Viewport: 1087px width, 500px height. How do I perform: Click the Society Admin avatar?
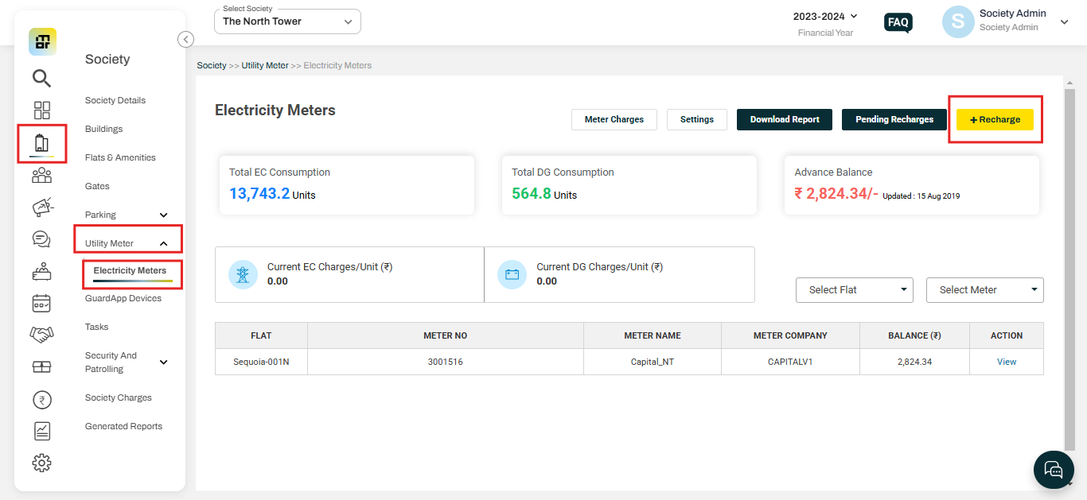958,22
